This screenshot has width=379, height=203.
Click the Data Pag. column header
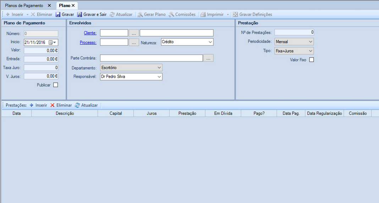tap(291, 113)
